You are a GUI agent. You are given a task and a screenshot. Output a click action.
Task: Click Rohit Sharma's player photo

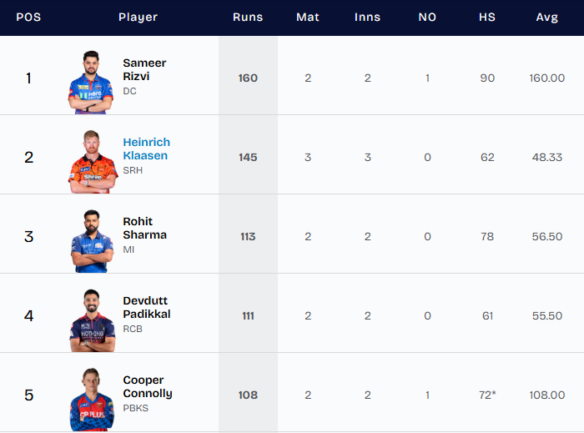point(92,240)
